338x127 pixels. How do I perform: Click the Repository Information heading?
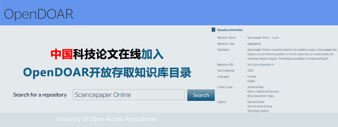[230, 30]
